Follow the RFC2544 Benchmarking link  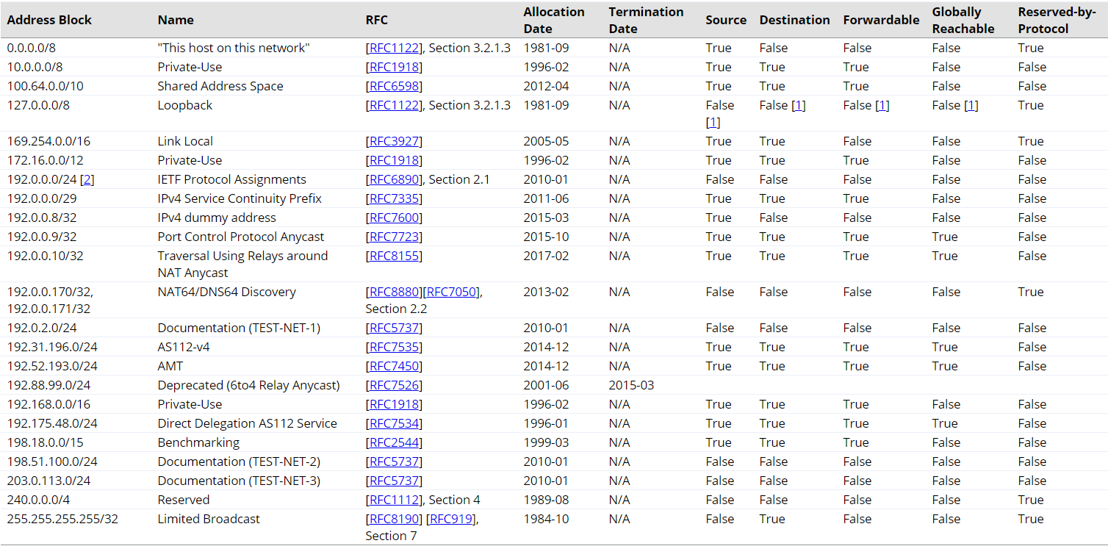coord(395,442)
